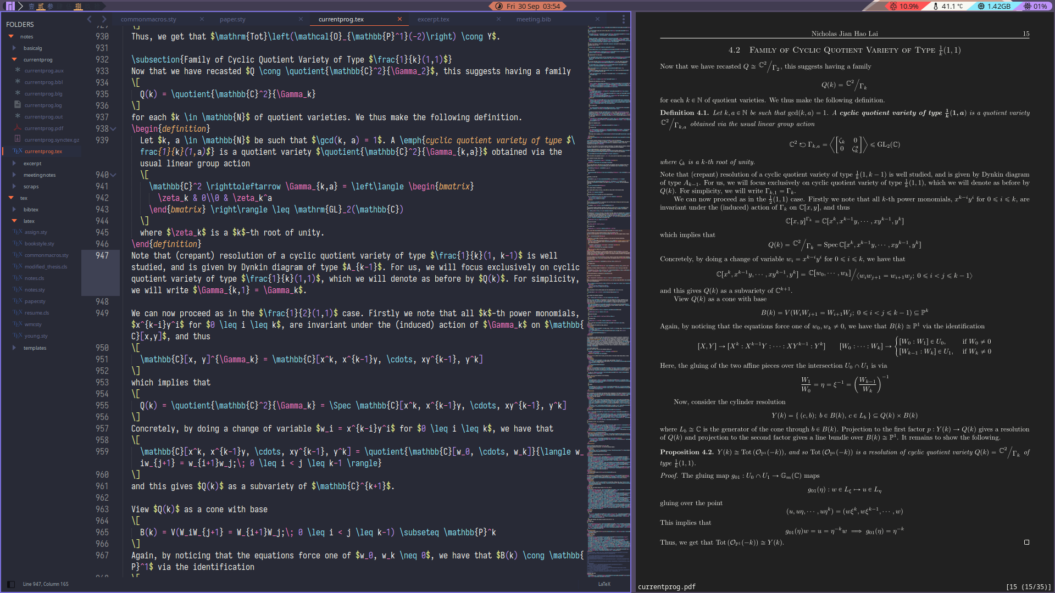Jump forward with the right arrow navigation icon
1055x593 pixels.
point(104,19)
